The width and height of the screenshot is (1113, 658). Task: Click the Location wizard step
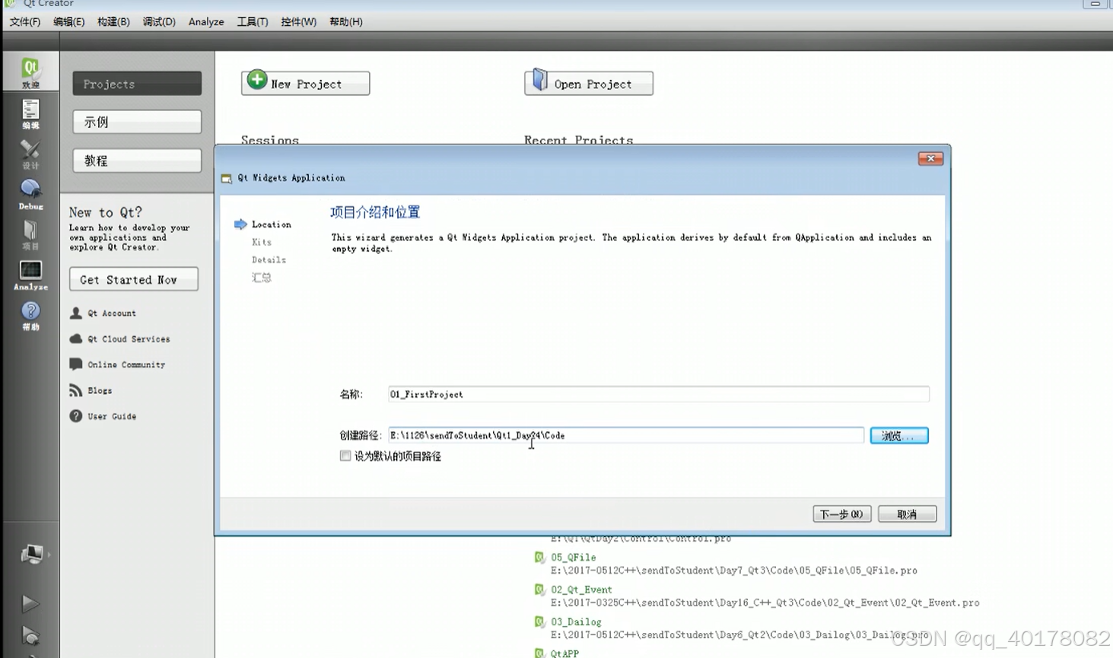[272, 224]
